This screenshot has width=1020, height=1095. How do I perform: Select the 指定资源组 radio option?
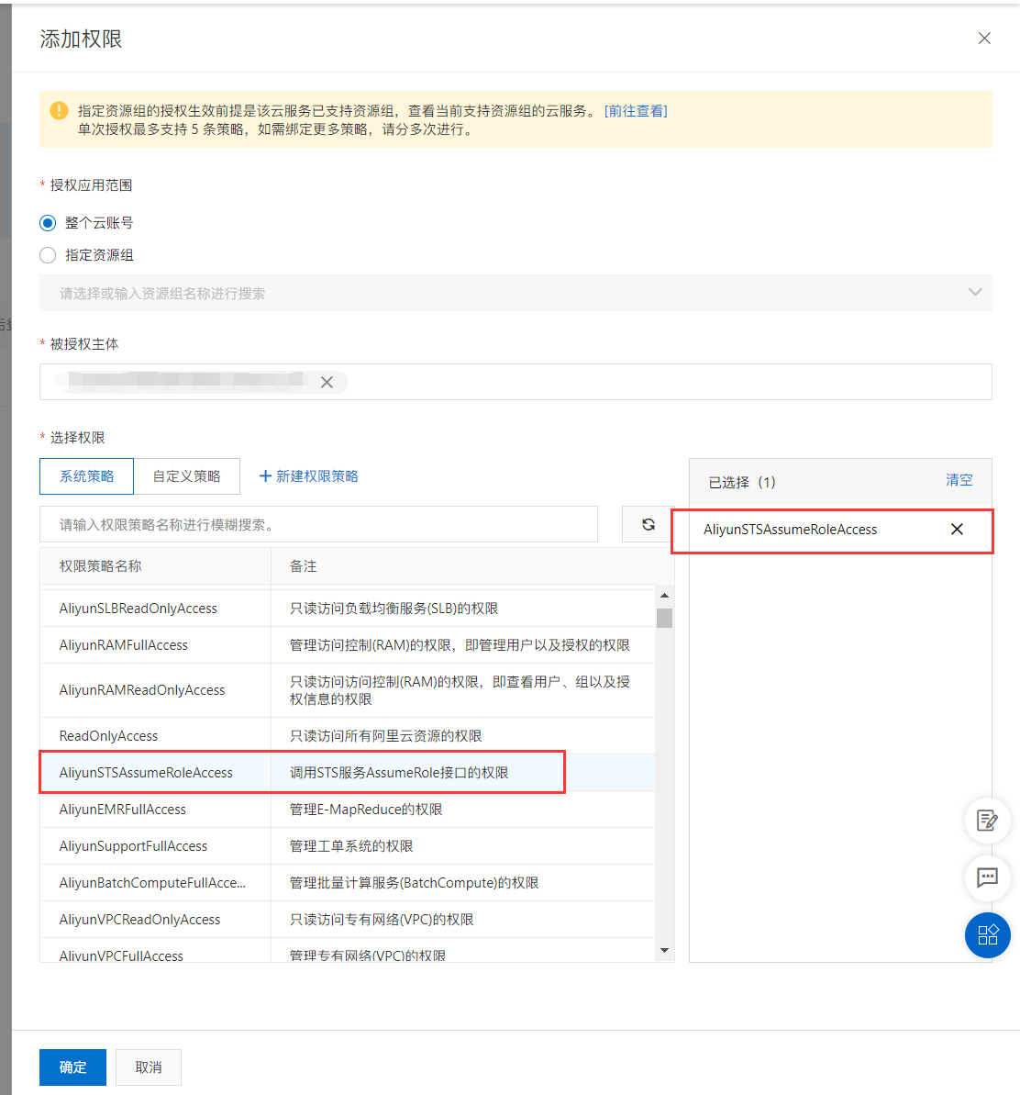click(48, 255)
